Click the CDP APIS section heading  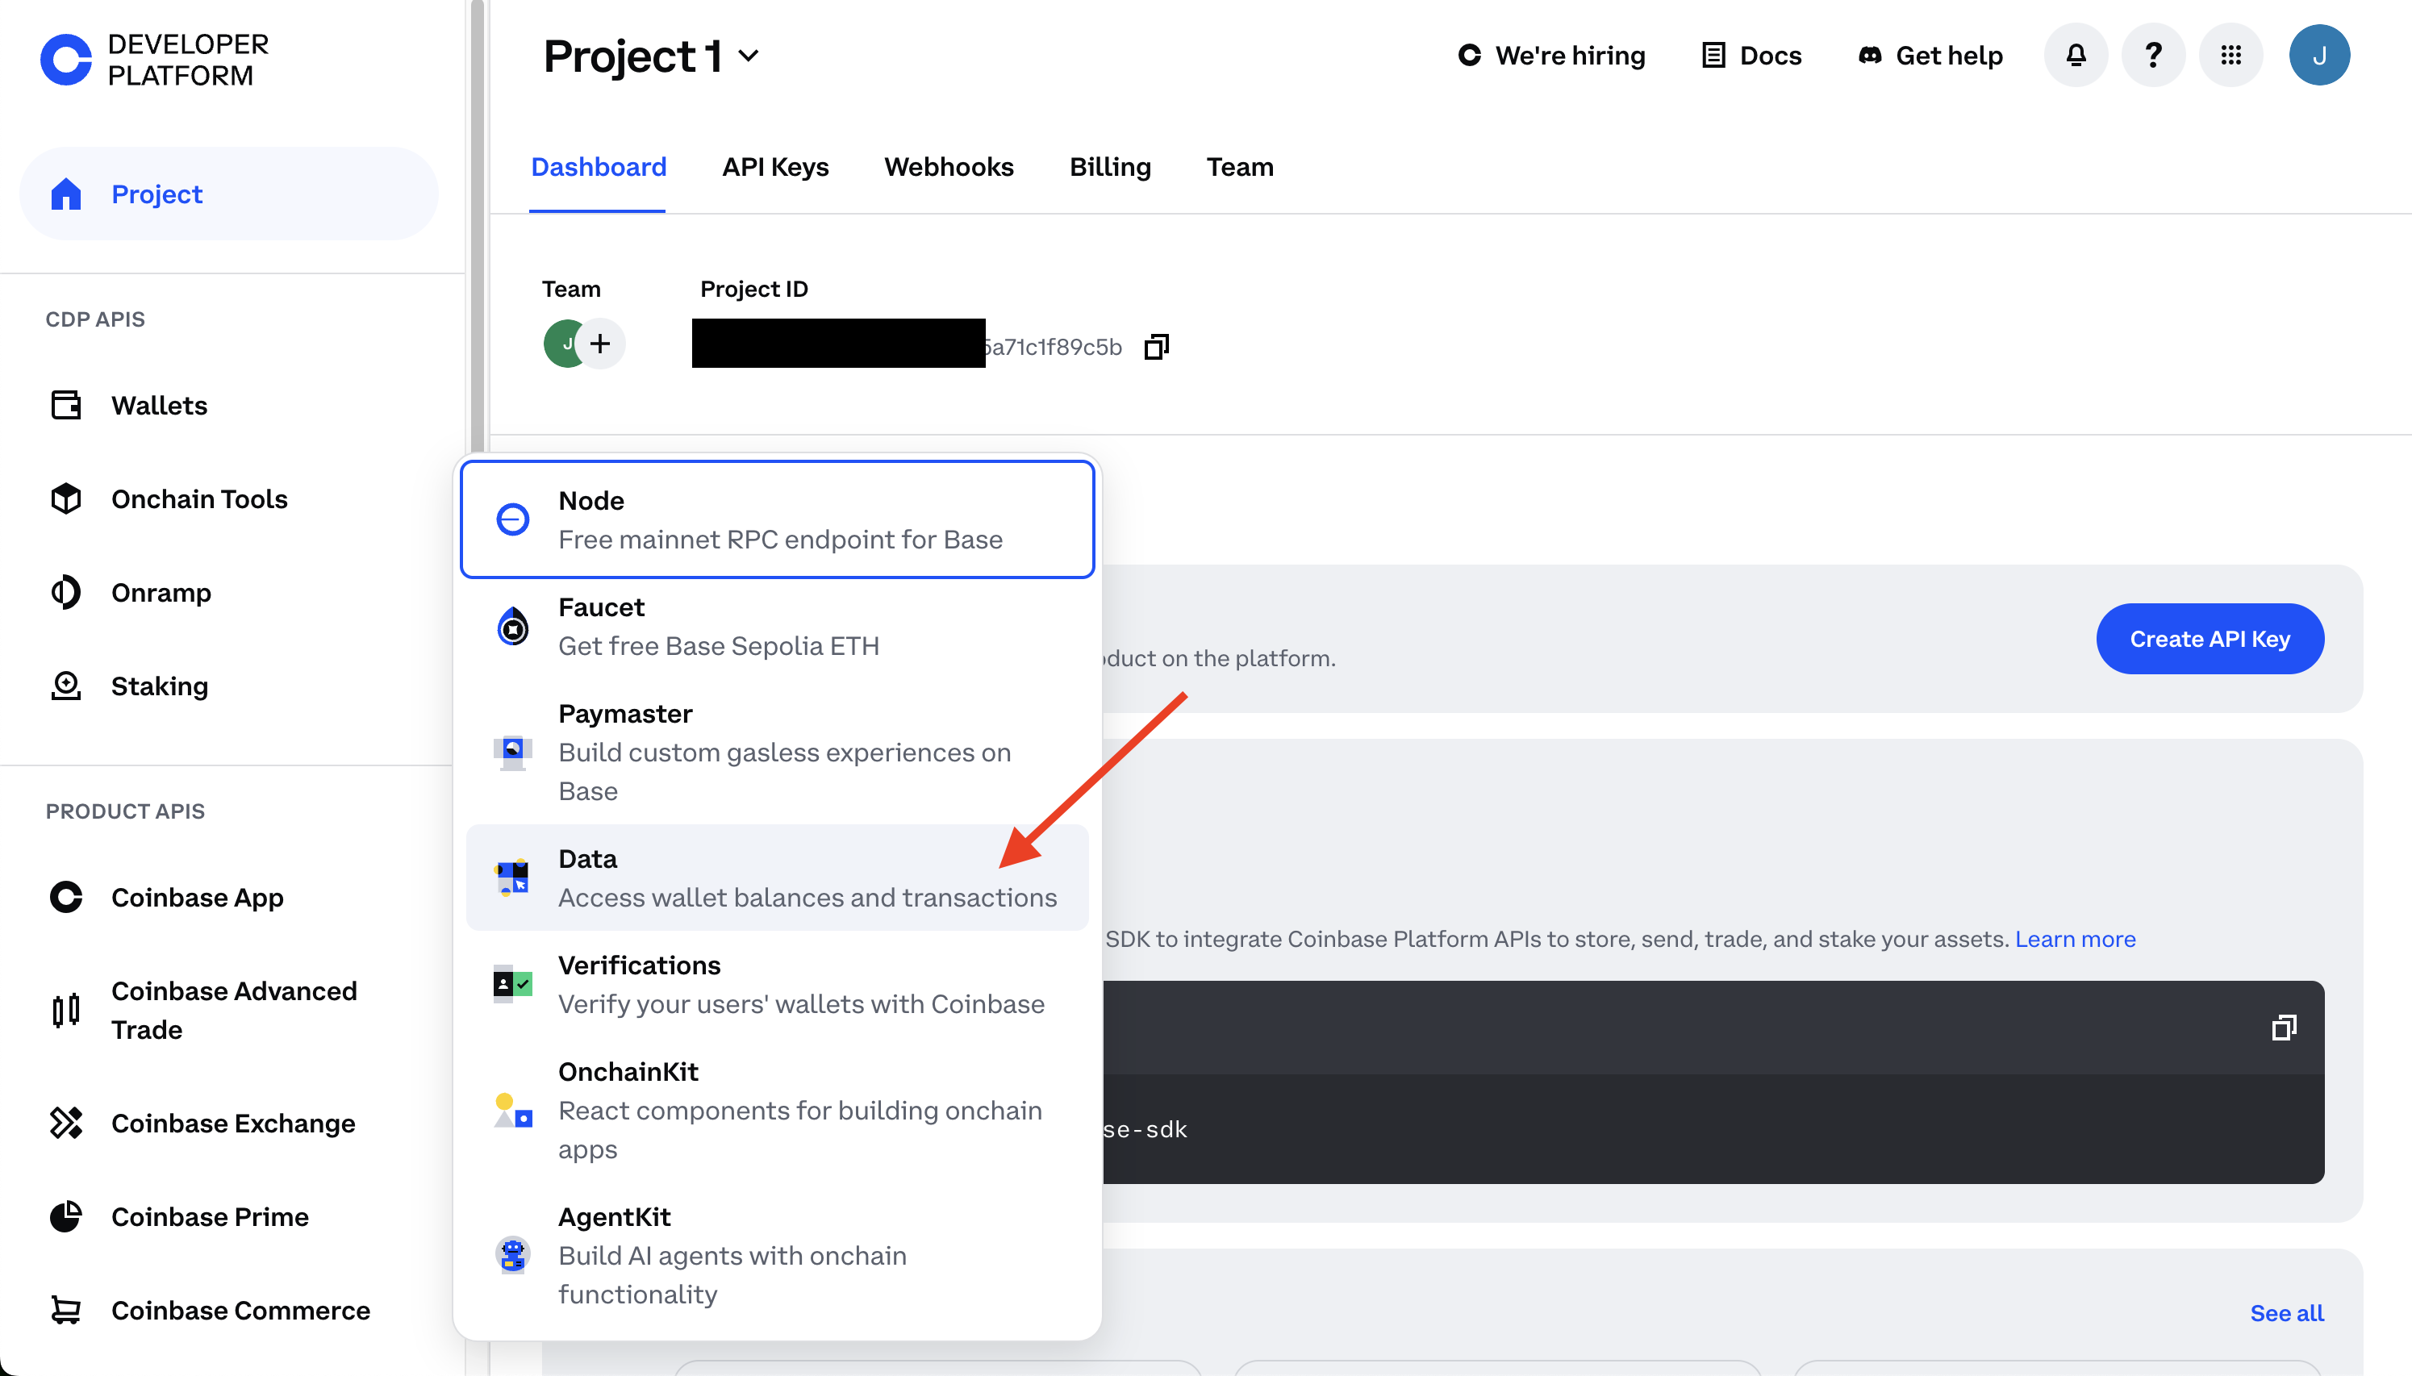[x=95, y=319]
